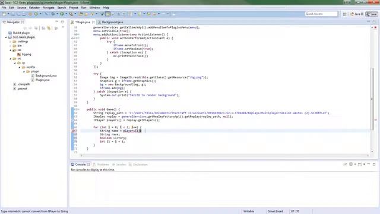Click the Save All toolbar icon

tap(18, 14)
